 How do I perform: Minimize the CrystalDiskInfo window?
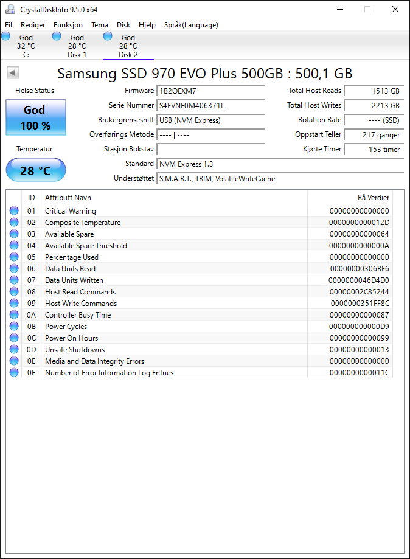(340, 9)
